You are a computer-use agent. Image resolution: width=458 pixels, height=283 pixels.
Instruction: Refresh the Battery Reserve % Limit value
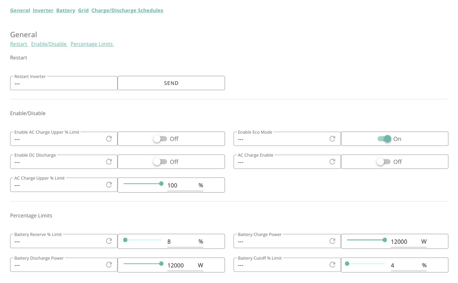[x=109, y=241]
